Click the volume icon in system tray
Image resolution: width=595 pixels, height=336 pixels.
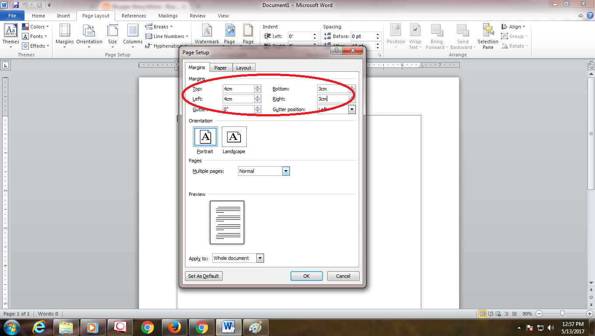click(550, 327)
